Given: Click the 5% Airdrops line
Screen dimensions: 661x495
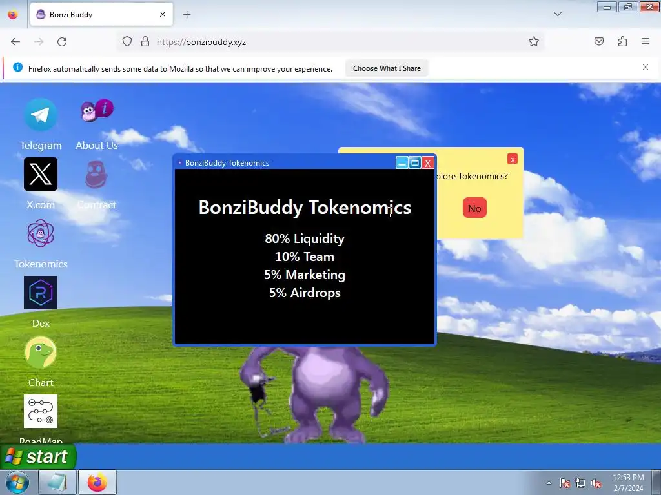Looking at the screenshot, I should [305, 293].
